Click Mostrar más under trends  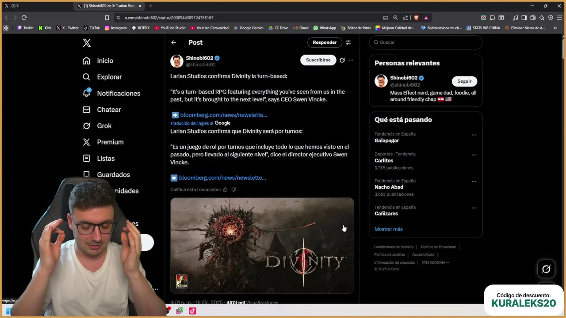pyautogui.click(x=389, y=229)
